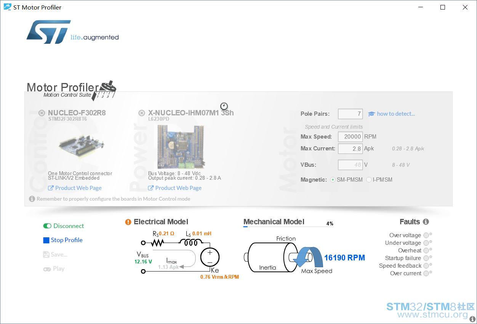Click the Mechanical Model heading
Viewport: 477px width, 324px height.
point(274,222)
